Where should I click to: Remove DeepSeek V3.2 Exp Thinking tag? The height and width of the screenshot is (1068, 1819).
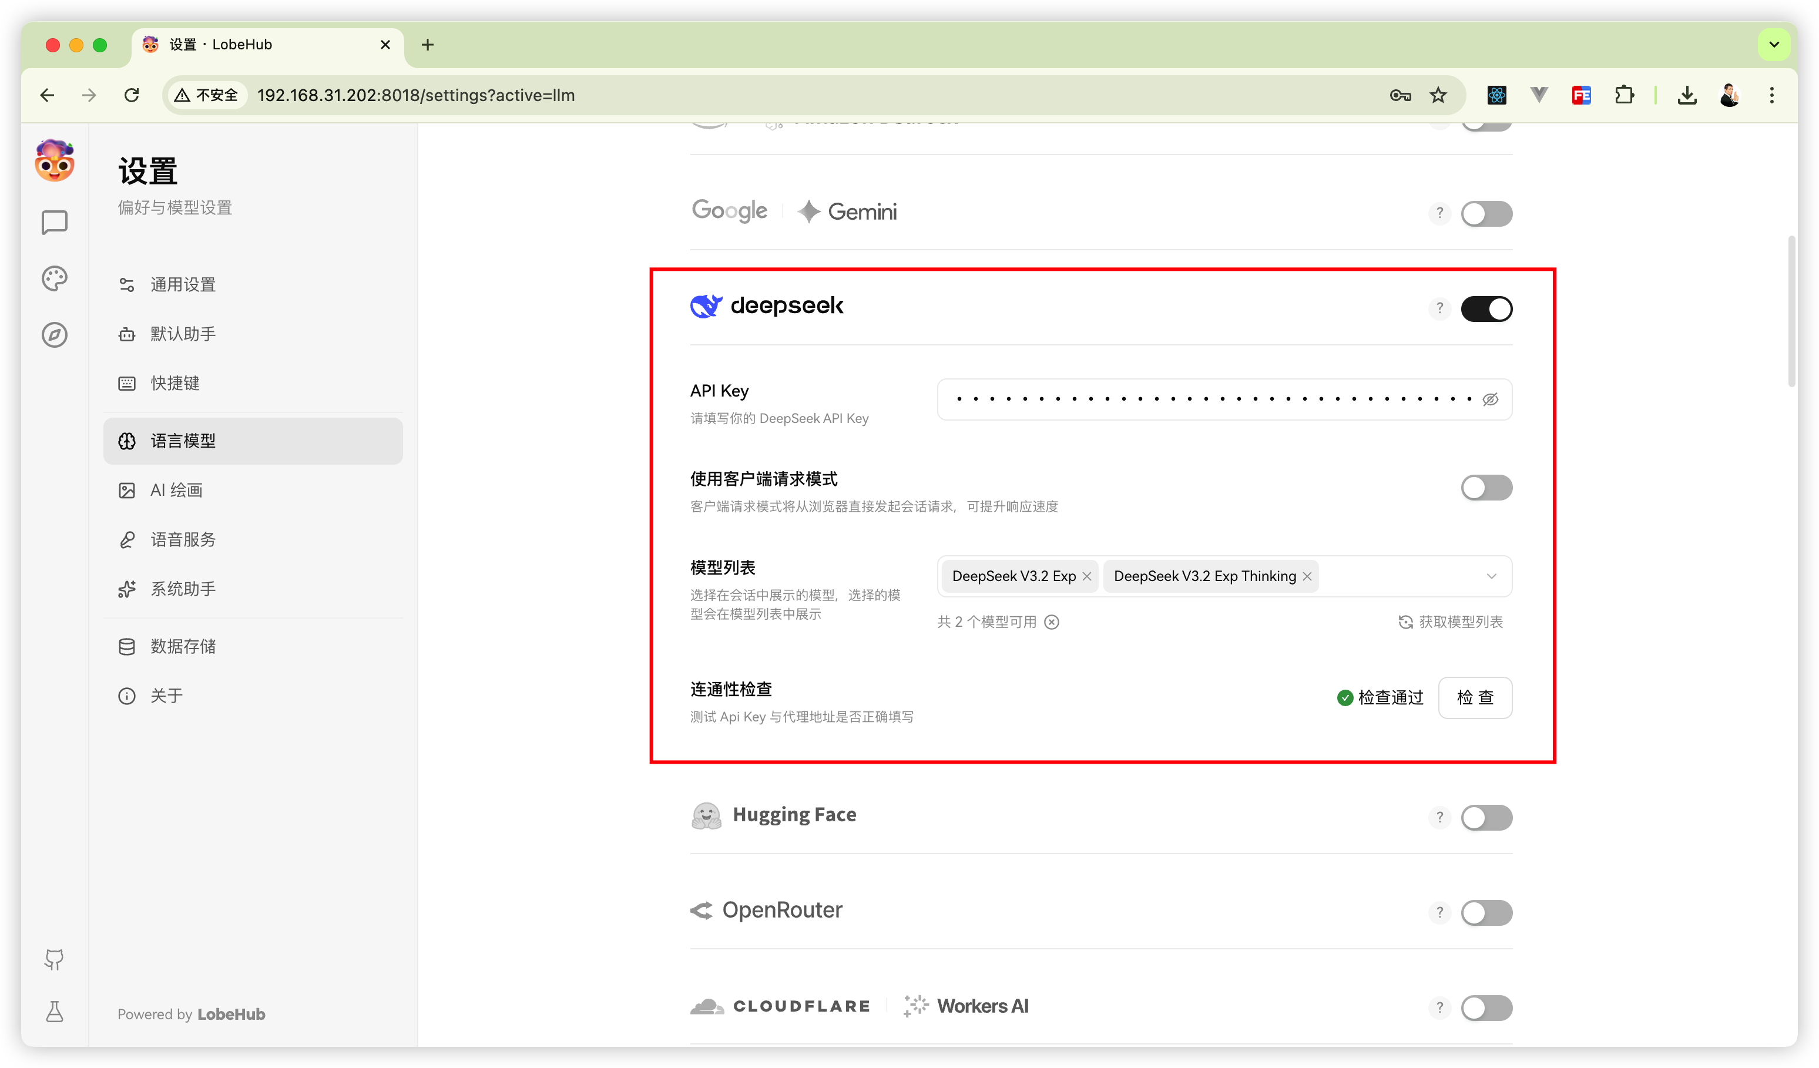click(x=1307, y=576)
